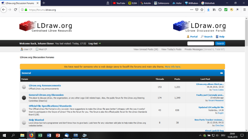
Task: Open the LDraw.org Announcements forum
Action: point(45,85)
